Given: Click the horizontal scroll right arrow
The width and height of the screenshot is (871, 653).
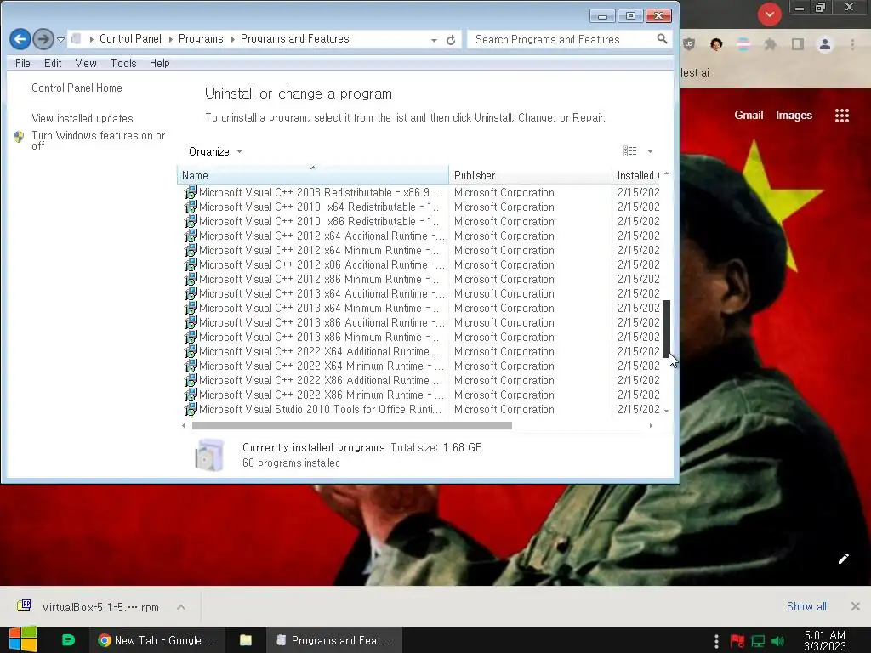Looking at the screenshot, I should (x=651, y=426).
